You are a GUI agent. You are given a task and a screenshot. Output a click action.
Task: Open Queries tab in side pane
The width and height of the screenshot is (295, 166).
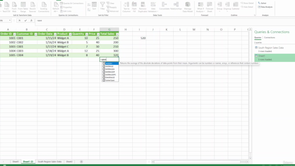point(258,38)
